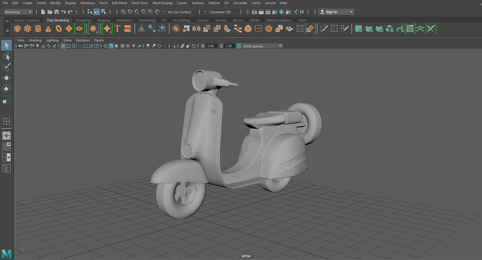Click the Multi-Cut knife shelf icon
482x260 pixels.
pos(324,29)
